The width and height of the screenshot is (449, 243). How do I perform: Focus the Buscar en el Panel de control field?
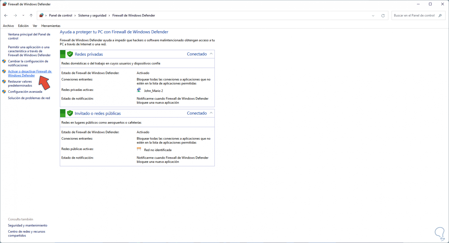(x=418, y=15)
